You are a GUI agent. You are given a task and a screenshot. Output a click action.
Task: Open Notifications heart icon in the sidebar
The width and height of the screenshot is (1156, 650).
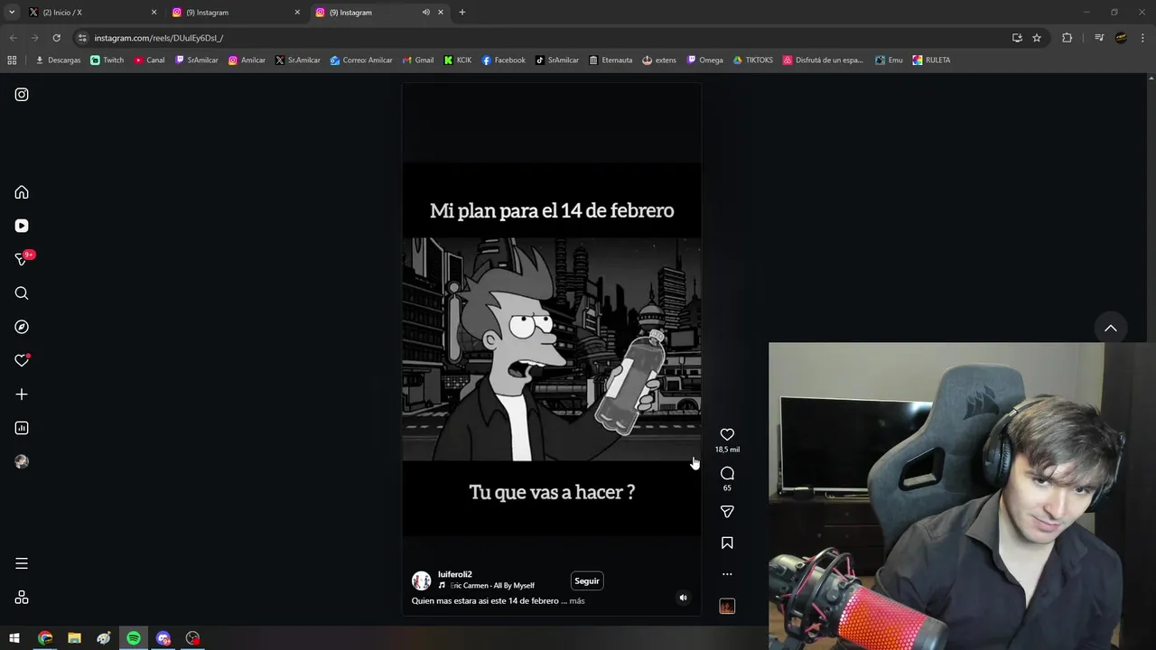click(22, 360)
